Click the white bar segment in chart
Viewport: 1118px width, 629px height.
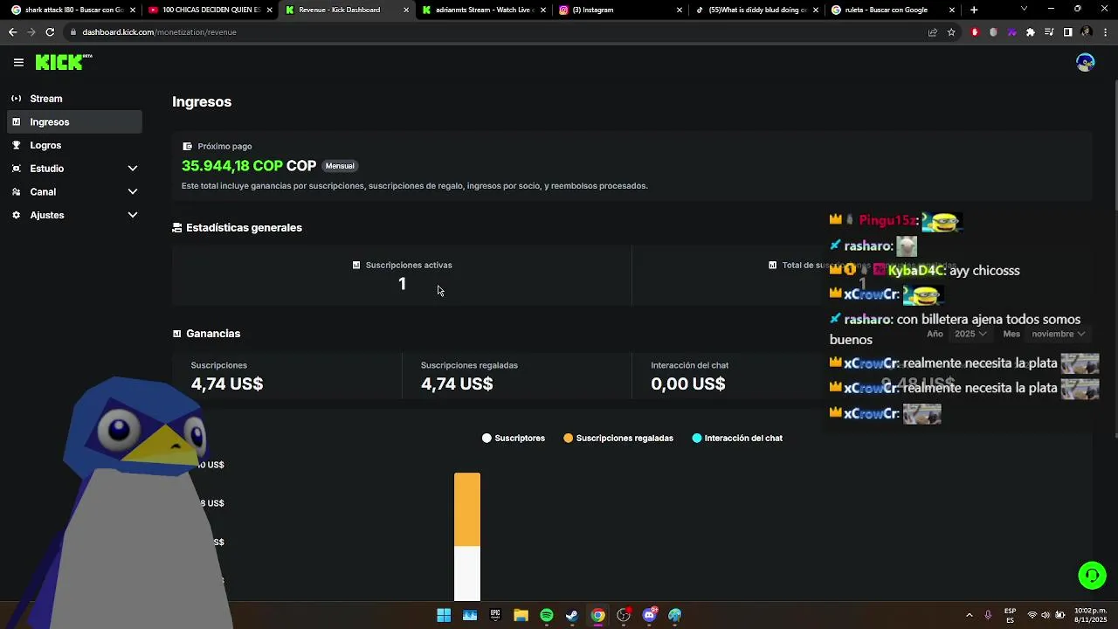tap(467, 574)
